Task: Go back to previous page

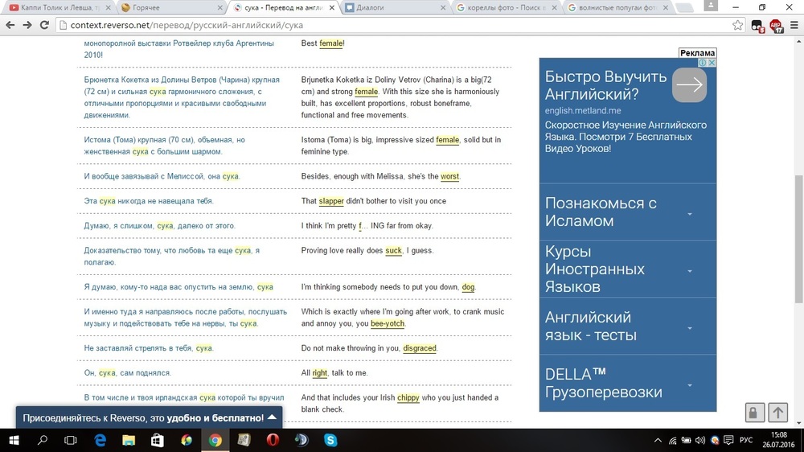Action: (10, 25)
